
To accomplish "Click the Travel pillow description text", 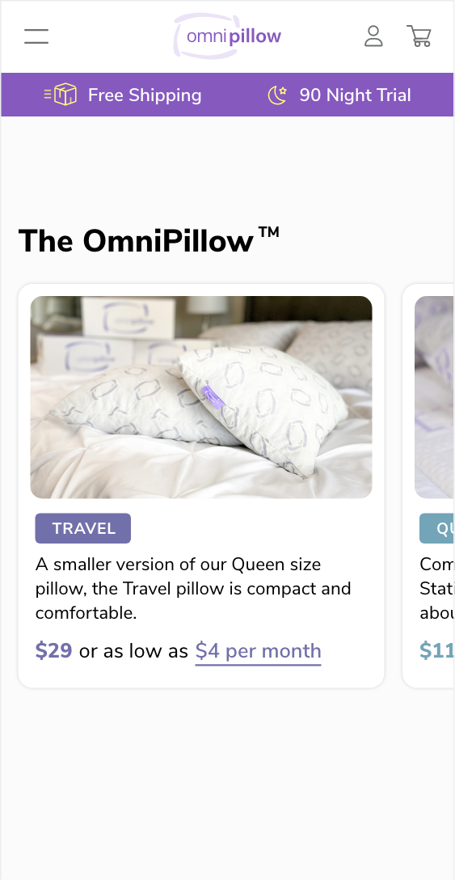I will pos(194,589).
